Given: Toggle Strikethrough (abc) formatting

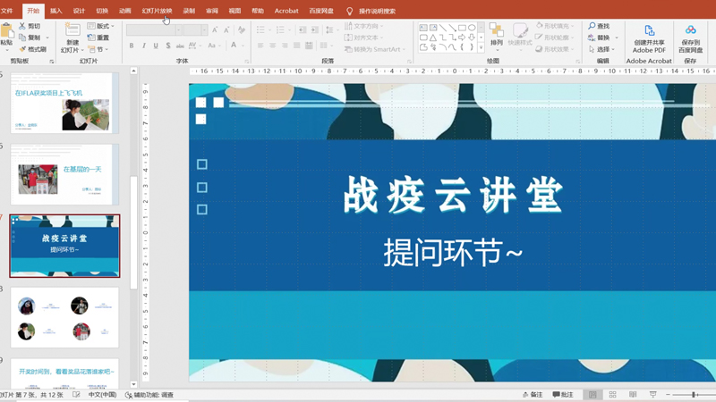Looking at the screenshot, I should (180, 46).
